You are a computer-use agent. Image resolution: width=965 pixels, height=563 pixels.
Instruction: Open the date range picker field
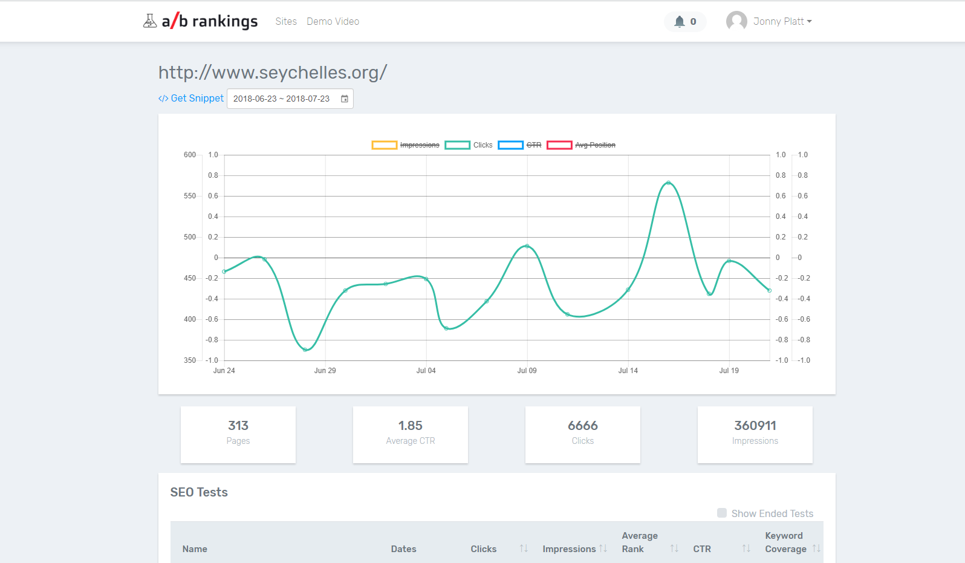[x=282, y=99]
